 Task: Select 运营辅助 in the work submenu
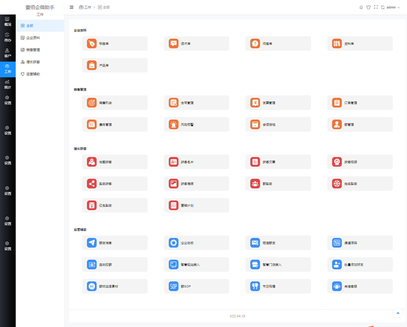click(x=40, y=74)
